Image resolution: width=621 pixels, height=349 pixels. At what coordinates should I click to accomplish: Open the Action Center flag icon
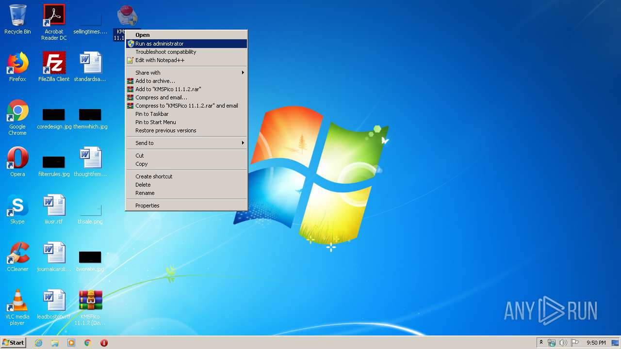pyautogui.click(x=575, y=343)
